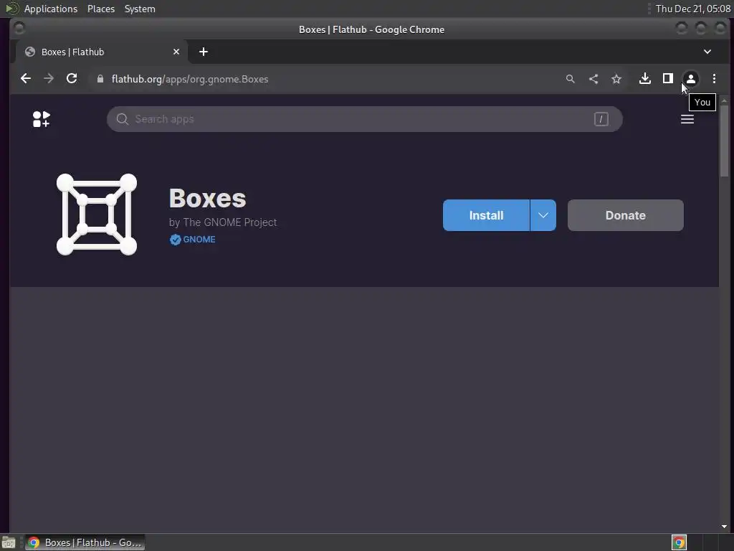Open the window menu button on title bar
The image size is (734, 551).
19,29
